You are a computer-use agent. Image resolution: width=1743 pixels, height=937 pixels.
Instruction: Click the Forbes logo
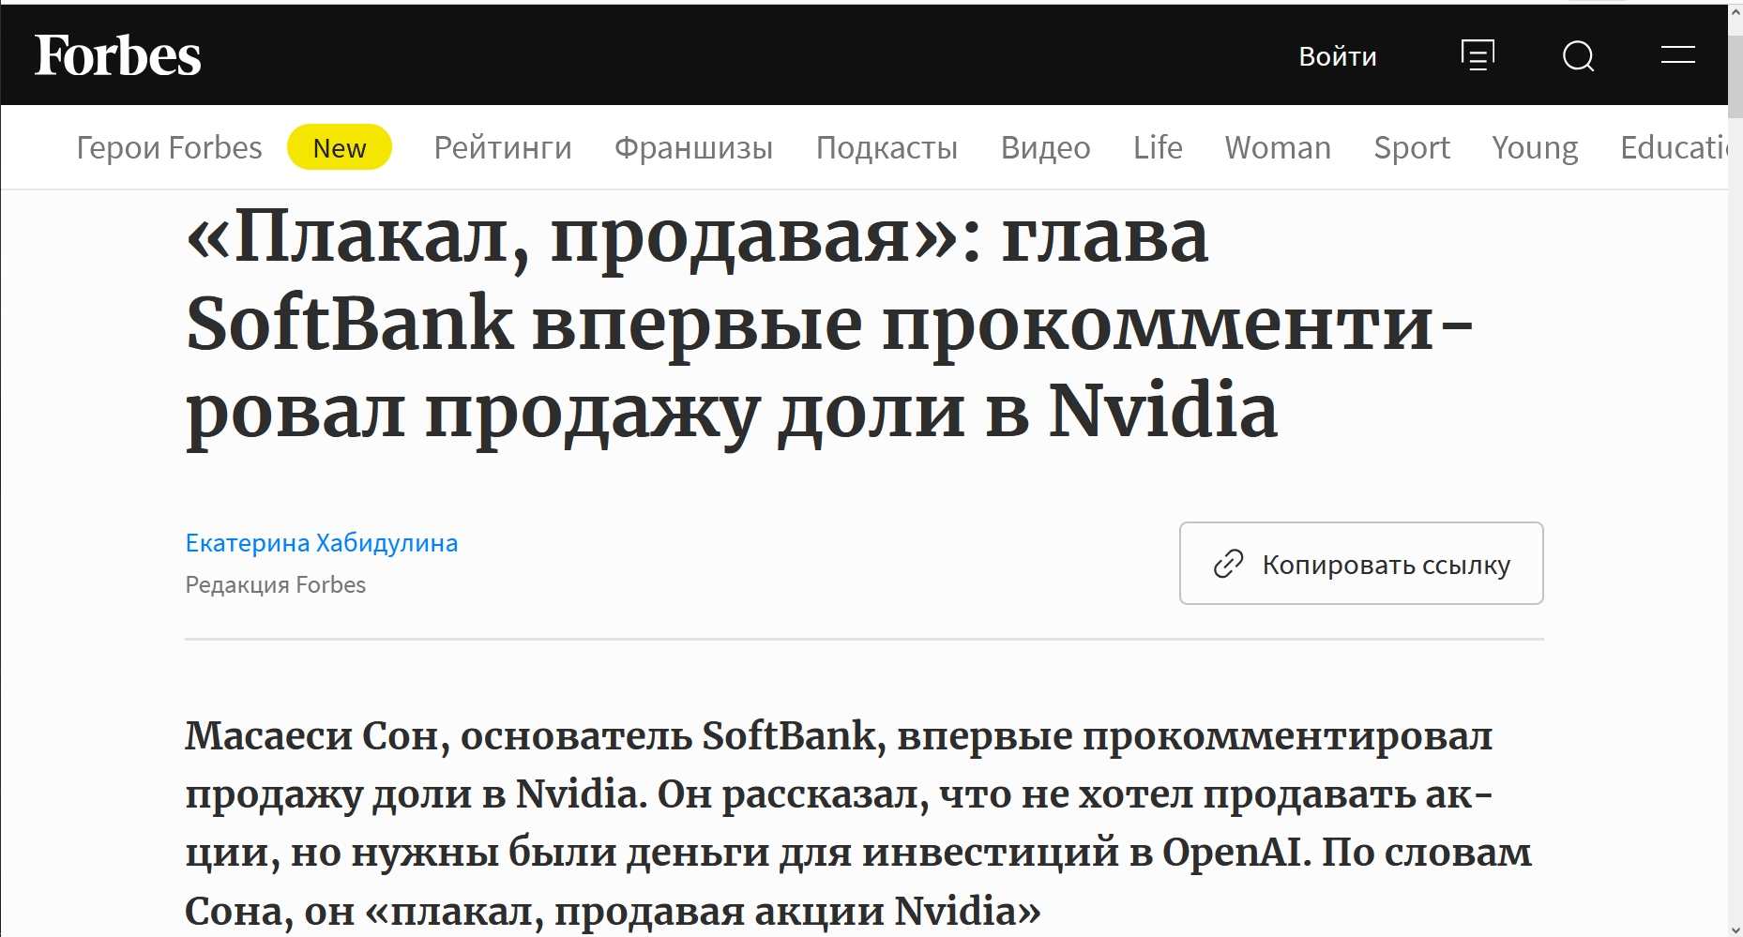click(x=118, y=55)
